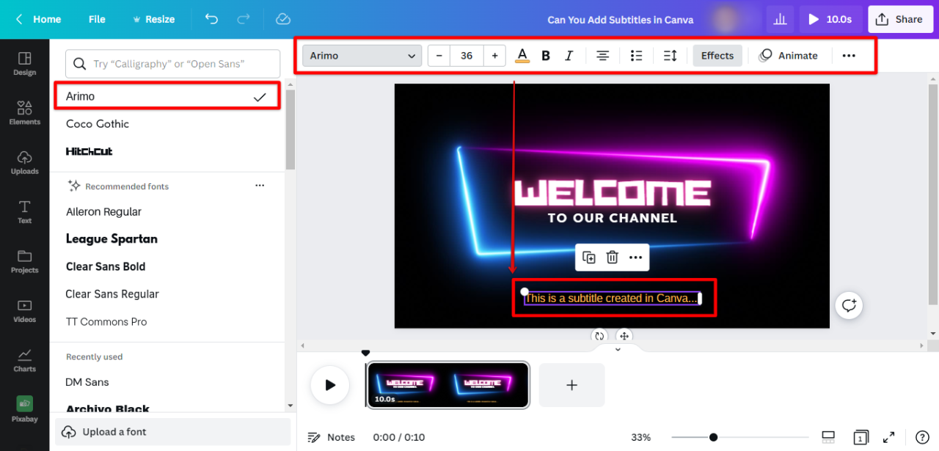
Task: Open the Resize menu
Action: (x=153, y=19)
